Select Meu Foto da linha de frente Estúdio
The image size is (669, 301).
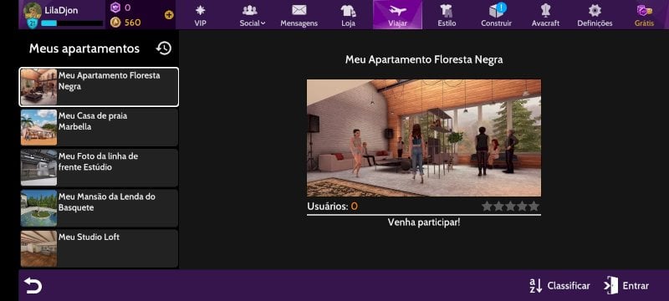click(99, 167)
